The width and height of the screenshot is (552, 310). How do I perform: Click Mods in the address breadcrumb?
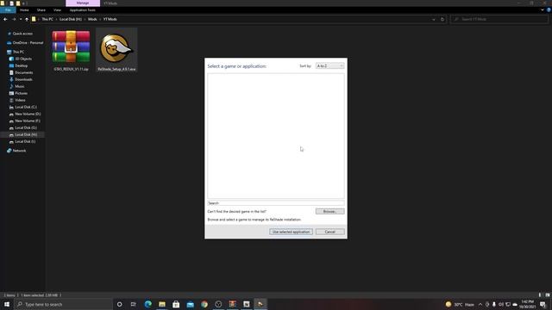(x=92, y=19)
